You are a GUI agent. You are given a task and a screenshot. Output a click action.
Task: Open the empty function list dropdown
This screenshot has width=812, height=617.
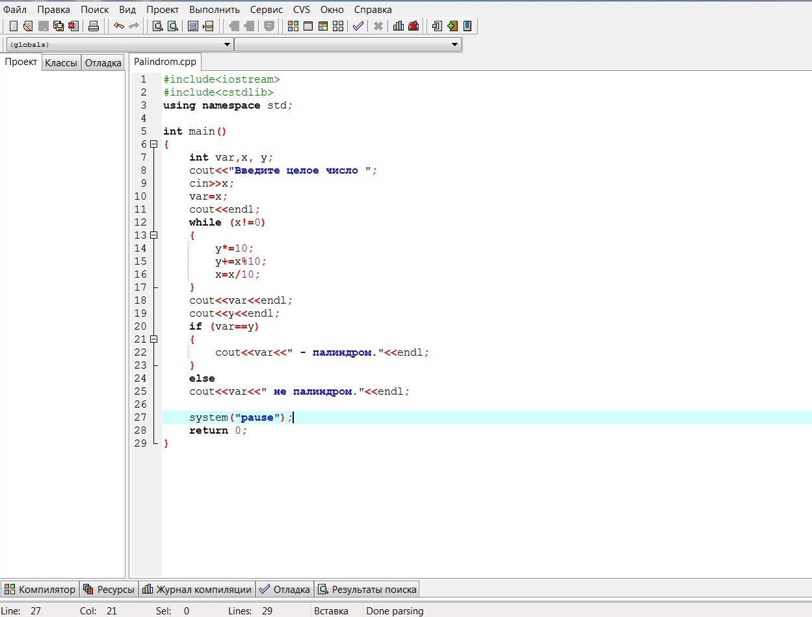[x=454, y=44]
